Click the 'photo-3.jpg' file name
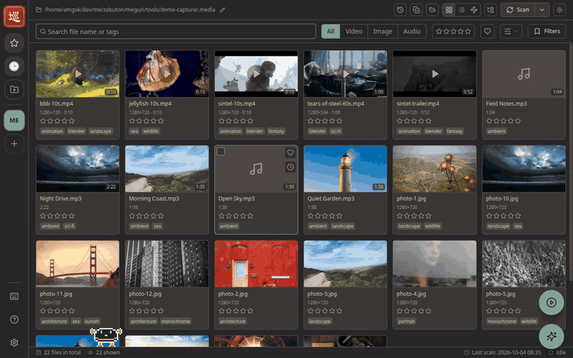 pyautogui.click(x=322, y=294)
